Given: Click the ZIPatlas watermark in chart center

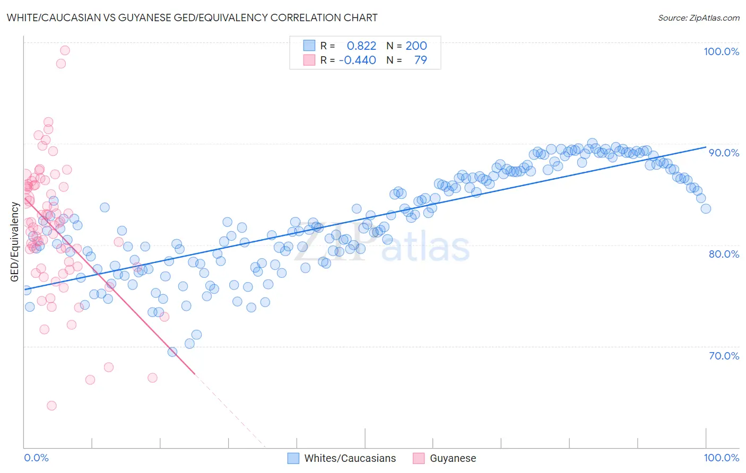Looking at the screenshot, I should coord(382,247).
